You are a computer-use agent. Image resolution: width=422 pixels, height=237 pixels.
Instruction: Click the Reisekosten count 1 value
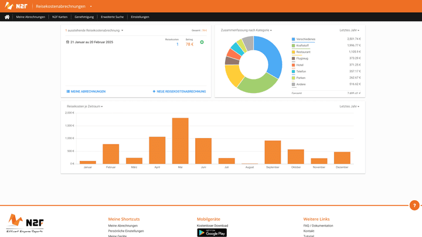click(x=178, y=44)
